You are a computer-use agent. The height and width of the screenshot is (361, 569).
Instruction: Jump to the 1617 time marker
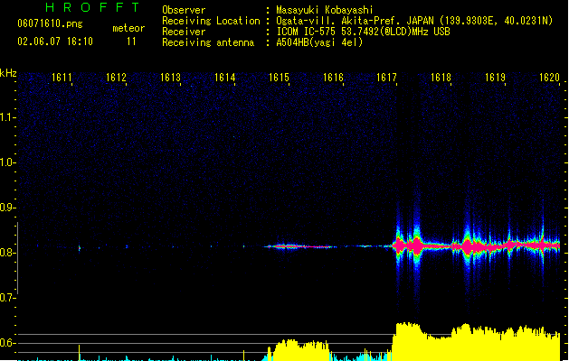click(387, 79)
